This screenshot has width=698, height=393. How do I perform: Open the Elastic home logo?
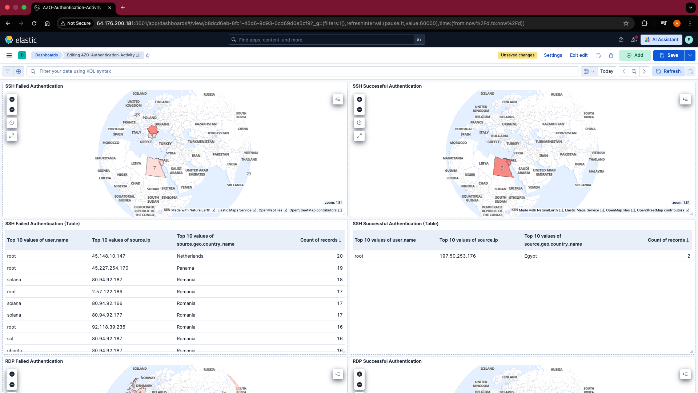coord(21,40)
